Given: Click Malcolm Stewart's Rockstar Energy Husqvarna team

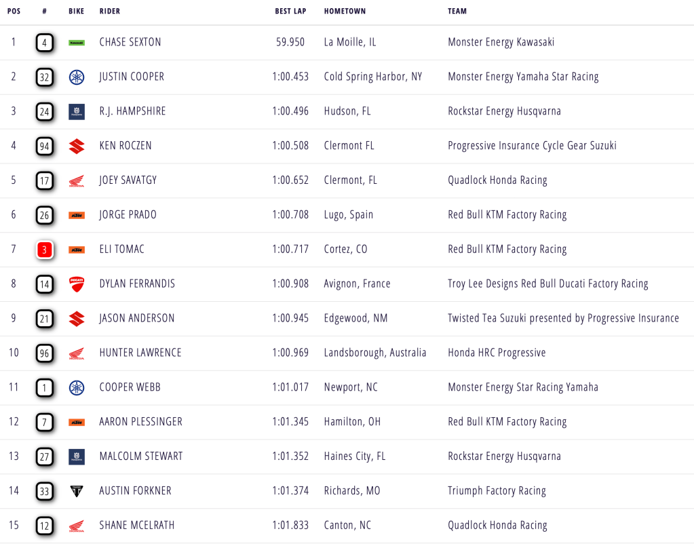Looking at the screenshot, I should tap(504, 456).
